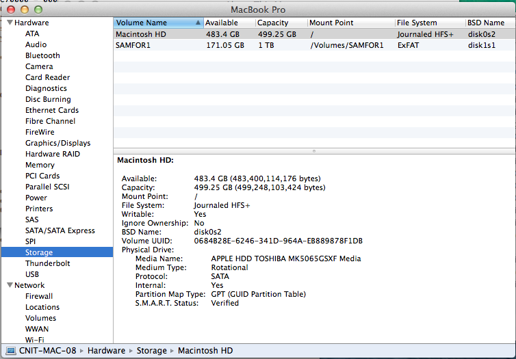Screen dimensions: 516x359
Task: Select Camera in the sidebar
Action: [39, 66]
